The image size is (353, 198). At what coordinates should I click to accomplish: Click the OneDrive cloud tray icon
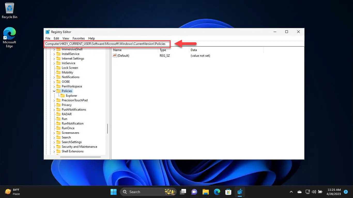point(300,192)
